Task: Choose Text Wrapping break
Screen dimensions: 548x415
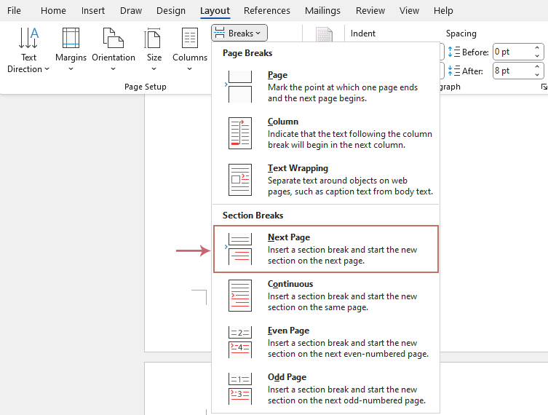Action: pos(326,180)
